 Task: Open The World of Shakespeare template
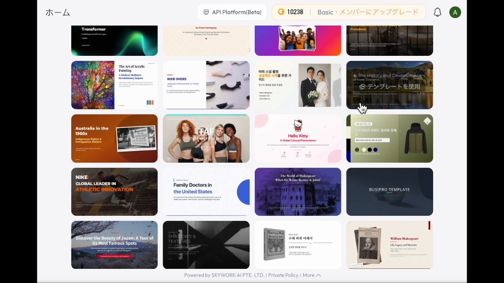coord(298,192)
